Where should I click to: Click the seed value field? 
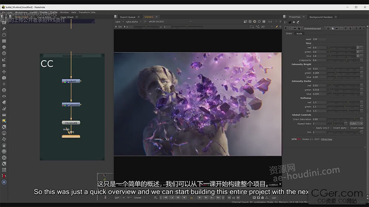point(319,39)
